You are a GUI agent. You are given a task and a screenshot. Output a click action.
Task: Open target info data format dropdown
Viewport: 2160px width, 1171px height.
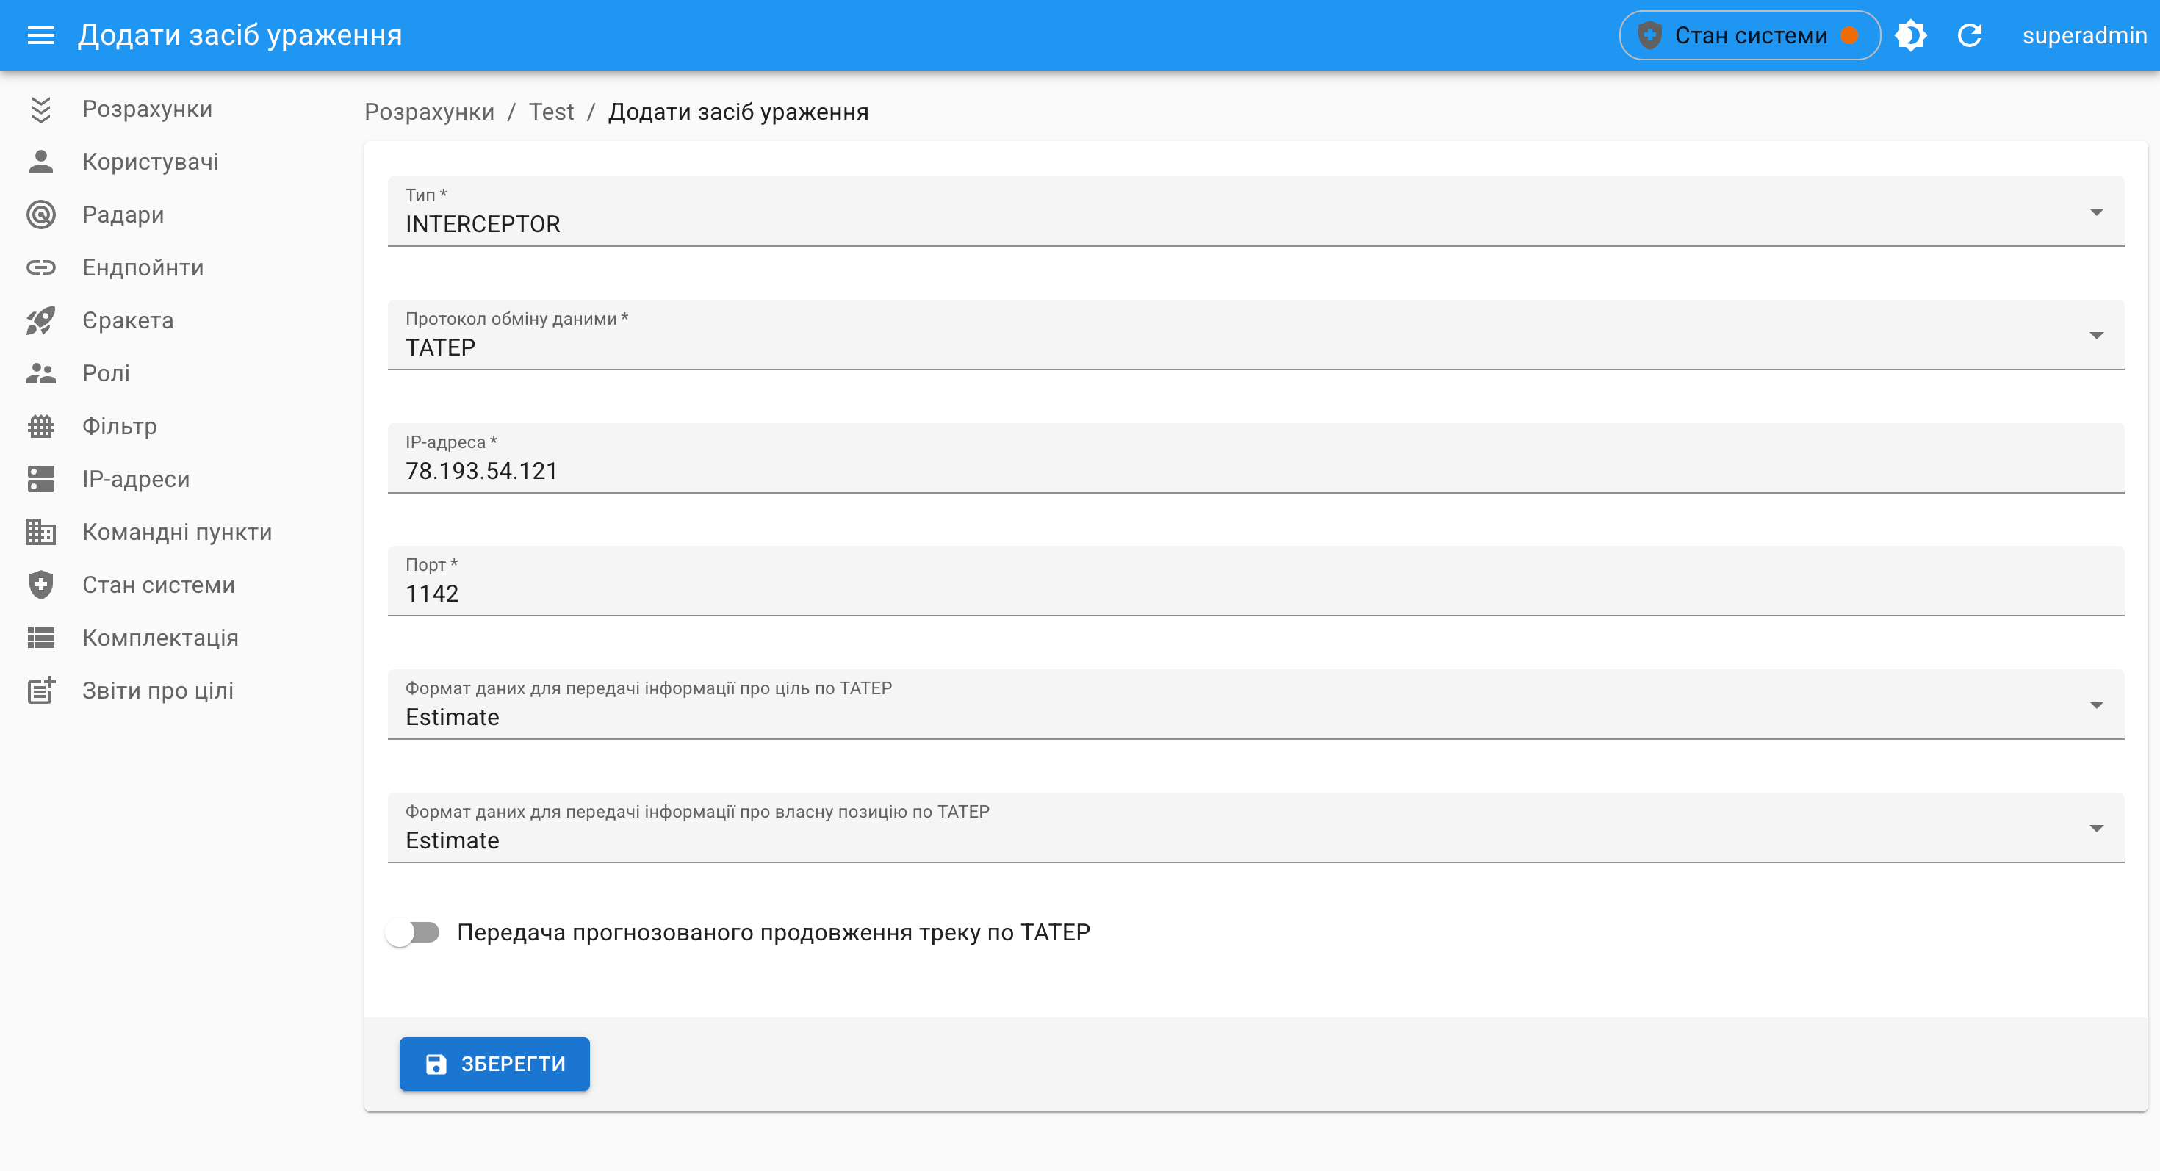[1256, 705]
